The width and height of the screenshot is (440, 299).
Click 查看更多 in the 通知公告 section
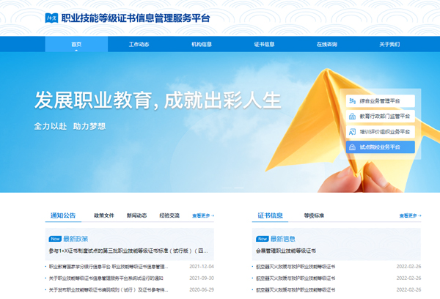point(202,216)
